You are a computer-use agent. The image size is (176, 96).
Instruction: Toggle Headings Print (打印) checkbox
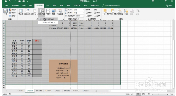pos(95,16)
